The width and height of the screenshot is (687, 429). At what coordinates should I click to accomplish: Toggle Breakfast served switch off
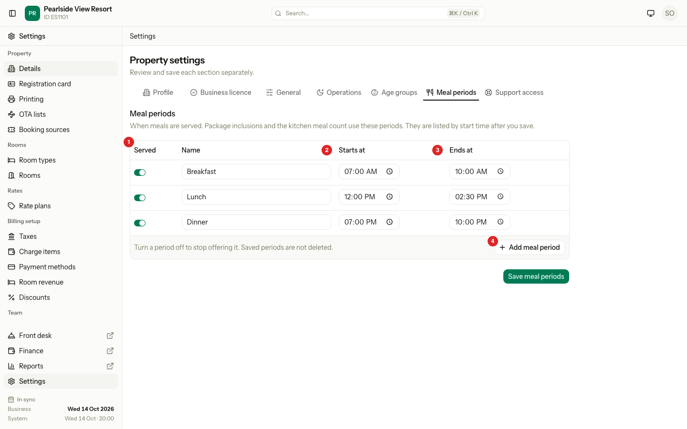click(x=140, y=173)
